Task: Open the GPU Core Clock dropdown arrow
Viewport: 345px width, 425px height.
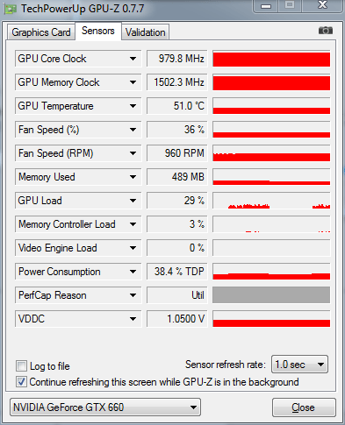Action: 133,59
